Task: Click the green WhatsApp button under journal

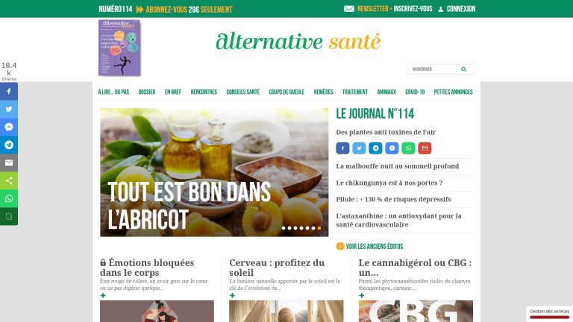Action: (x=408, y=148)
